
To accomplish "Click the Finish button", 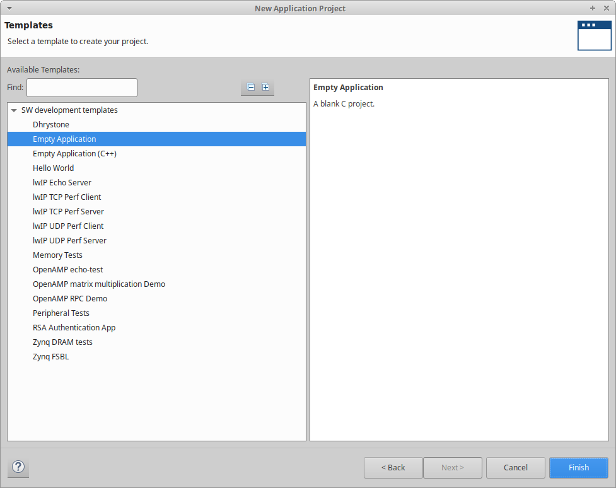I will point(578,468).
